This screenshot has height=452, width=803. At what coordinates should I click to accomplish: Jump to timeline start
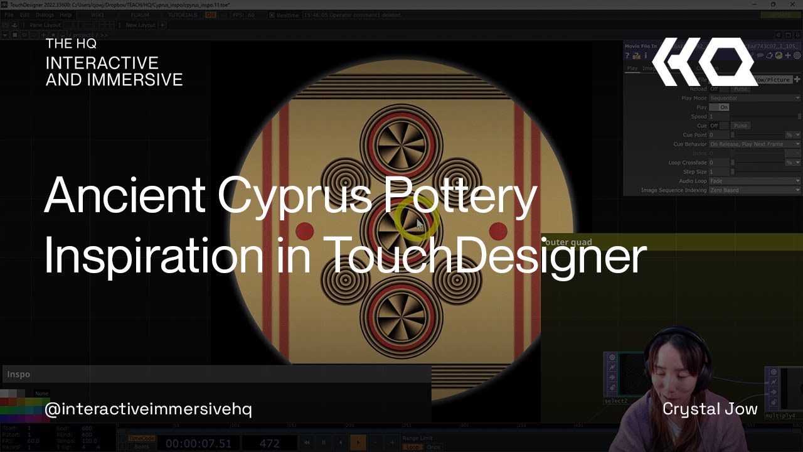307,443
